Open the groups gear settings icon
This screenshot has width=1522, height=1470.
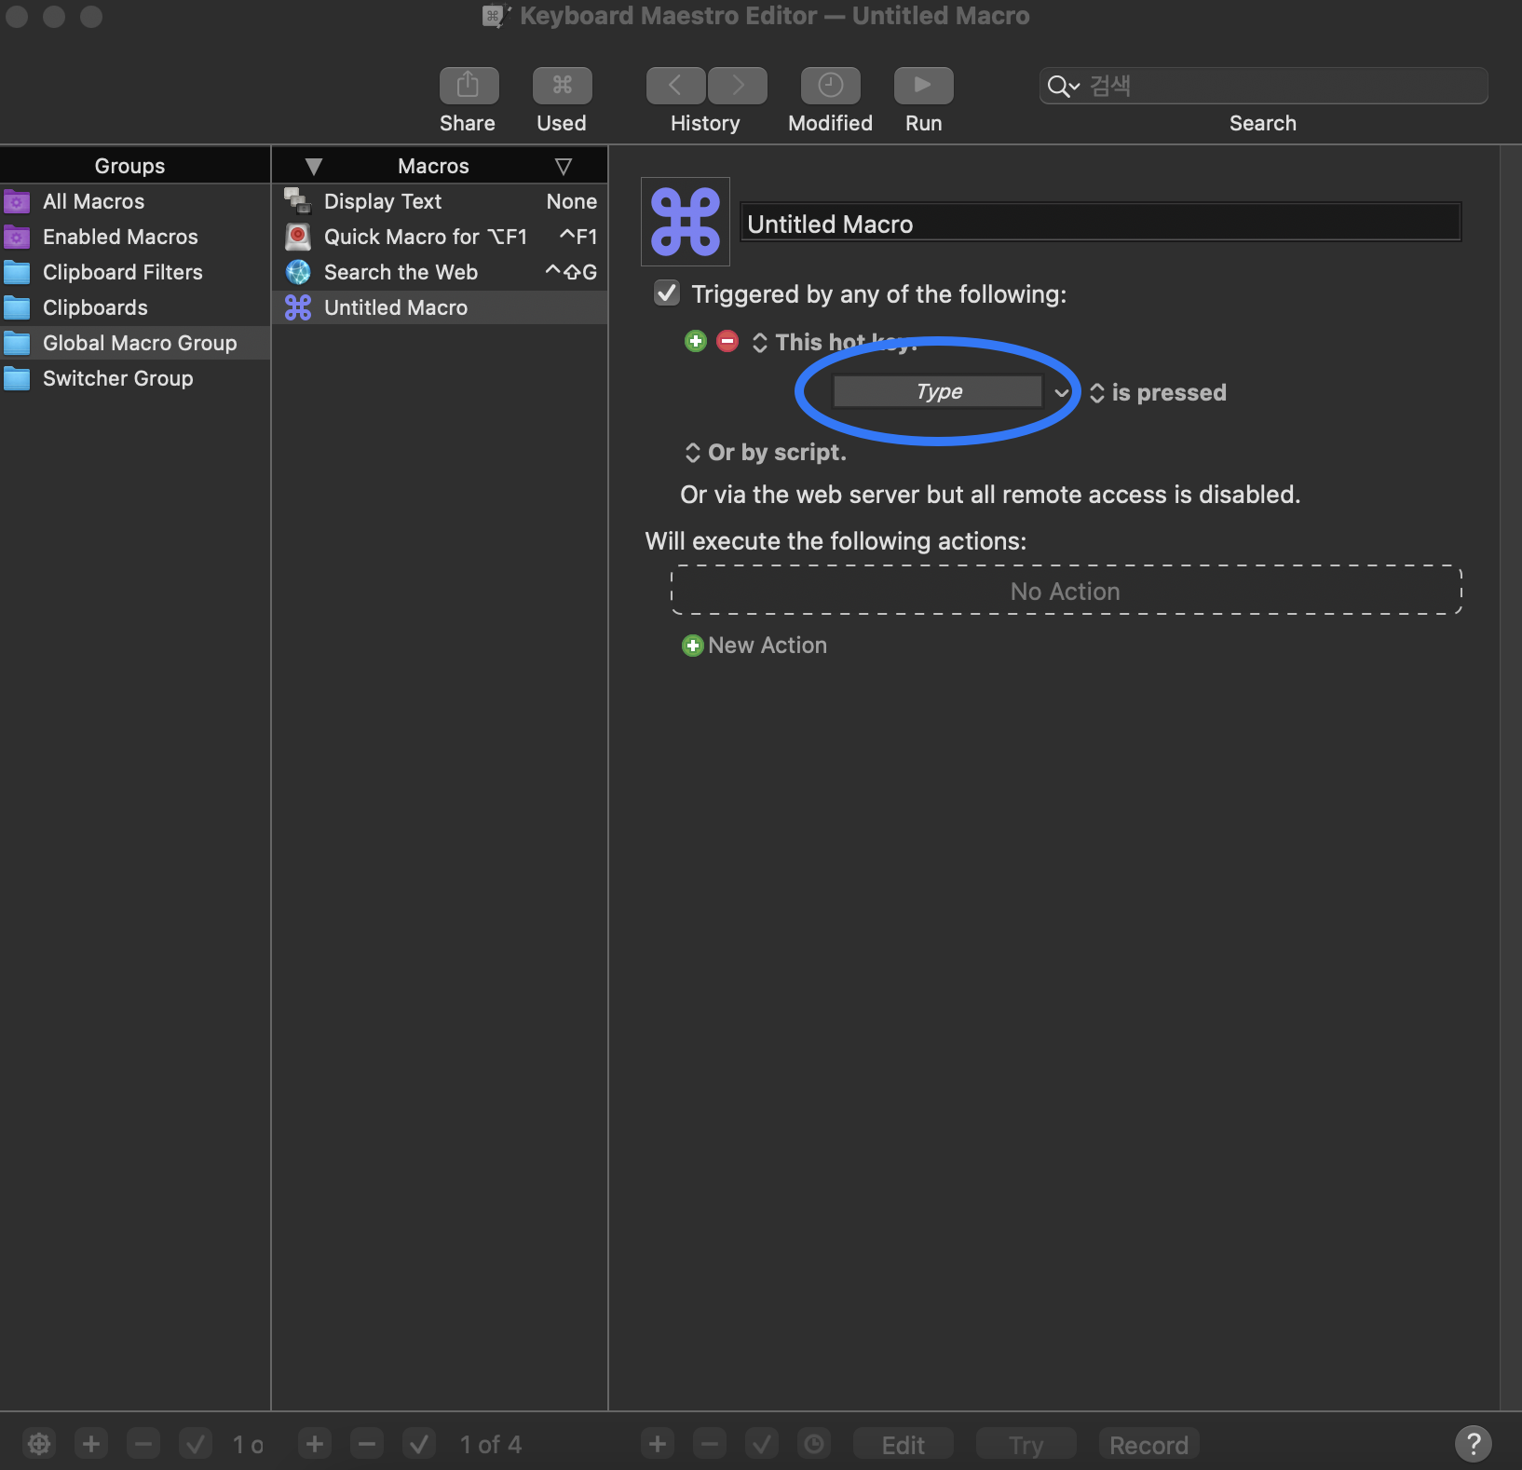pos(39,1444)
